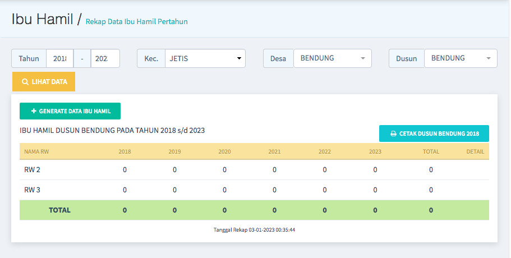
Task: Click the LIHAT DATA button
Action: coord(44,82)
